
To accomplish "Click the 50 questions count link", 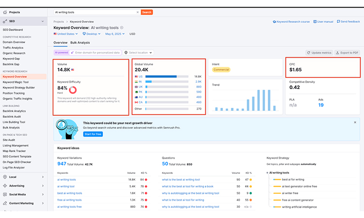I will point(165,164).
